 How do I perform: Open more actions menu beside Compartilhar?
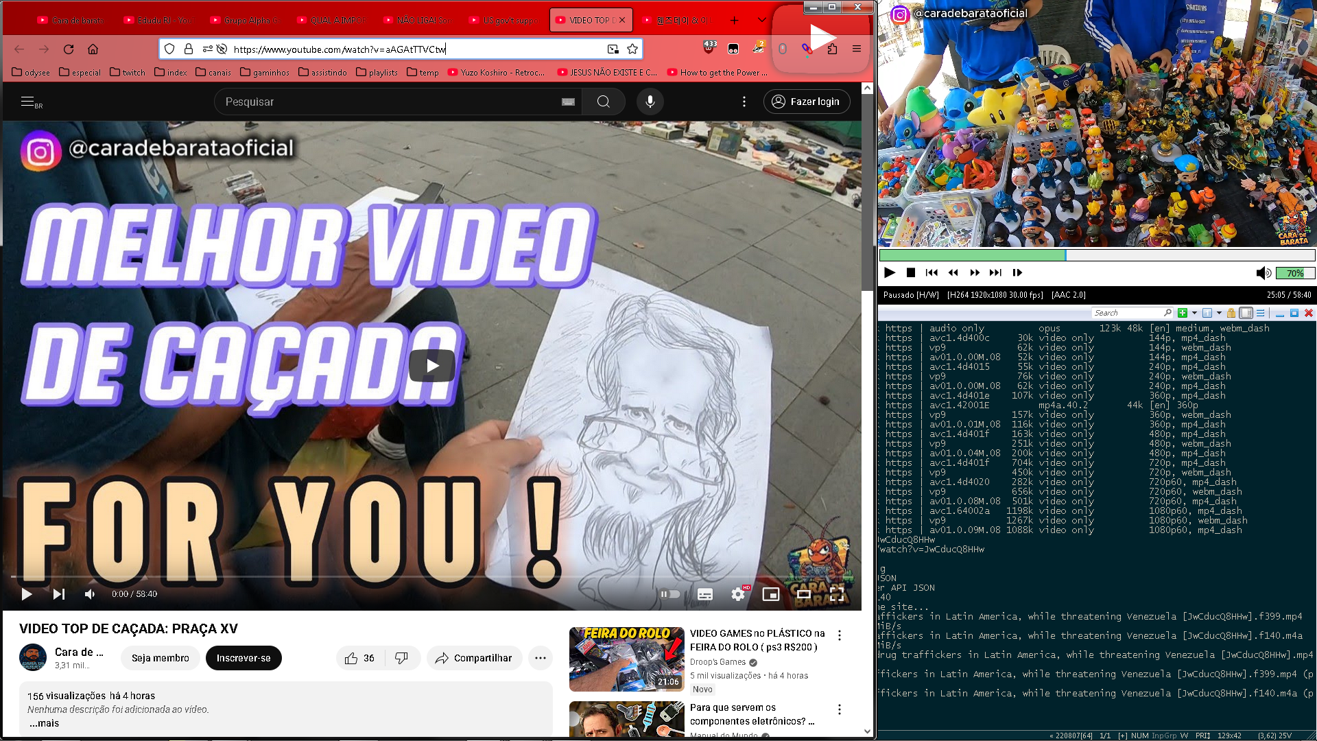(x=541, y=658)
